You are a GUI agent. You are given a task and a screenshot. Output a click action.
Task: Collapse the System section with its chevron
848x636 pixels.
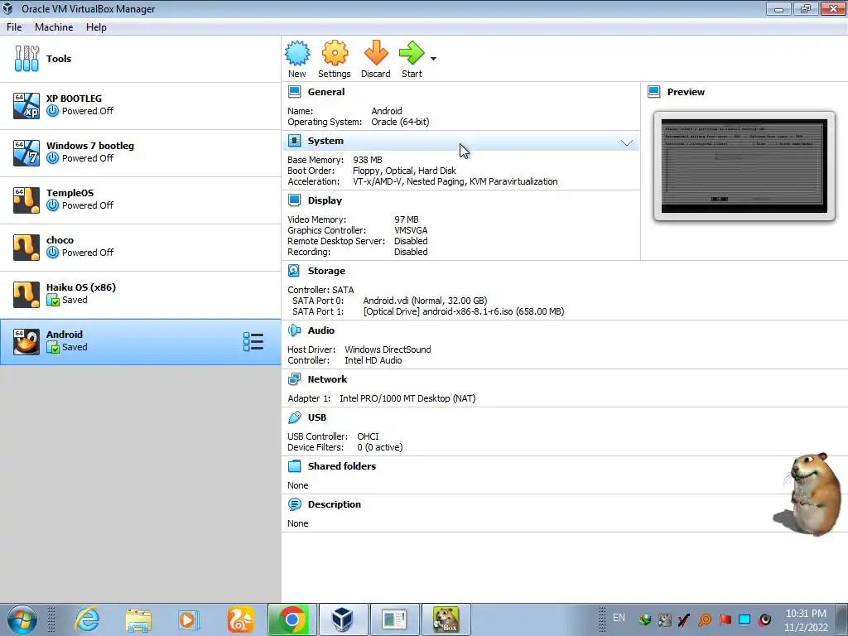[x=626, y=142]
